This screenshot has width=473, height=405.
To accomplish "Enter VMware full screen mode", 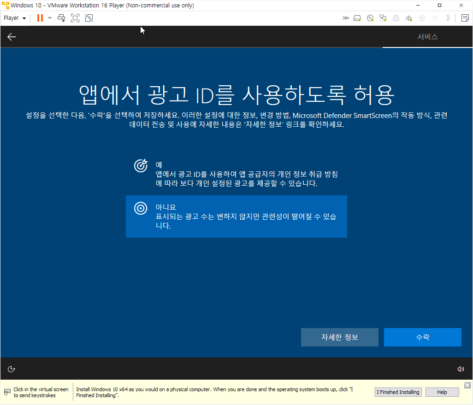I will 75,18.
